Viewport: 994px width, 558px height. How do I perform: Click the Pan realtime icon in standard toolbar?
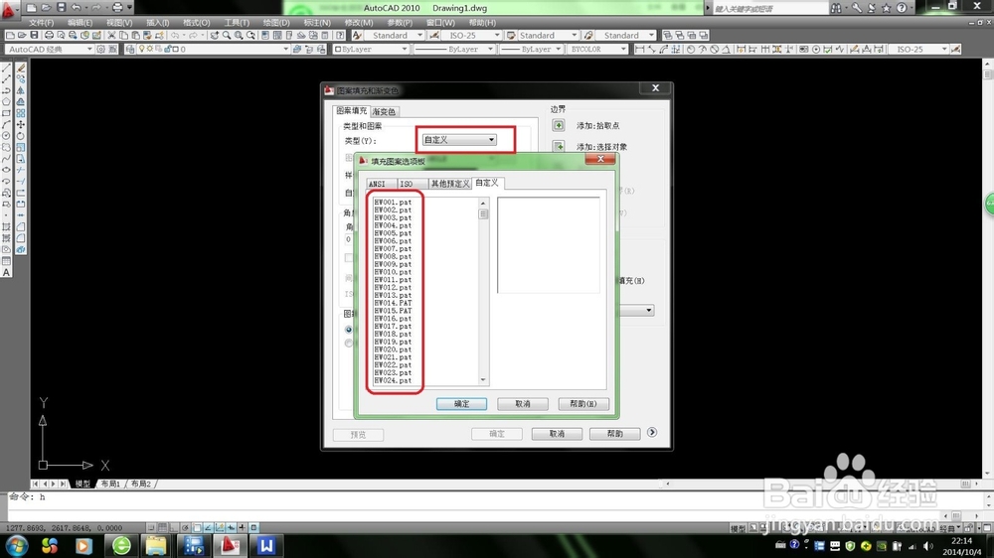click(x=215, y=36)
